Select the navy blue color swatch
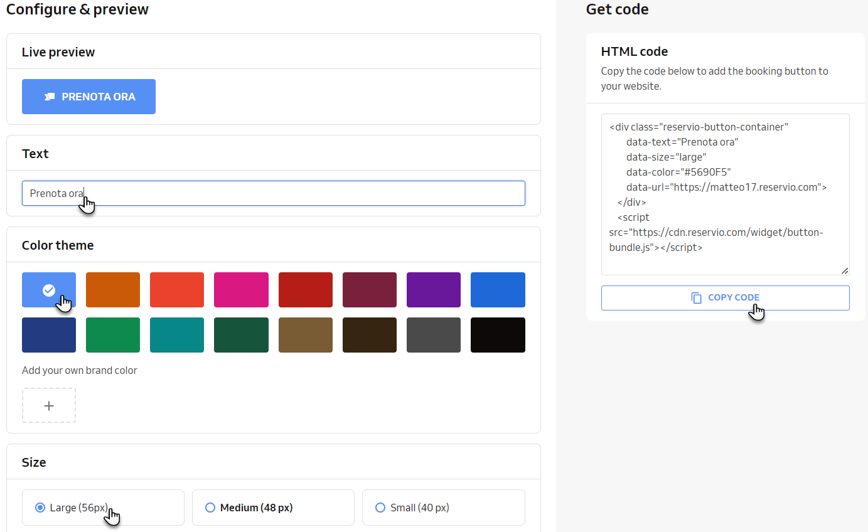Screen dimensions: 868x532 (x=49, y=335)
